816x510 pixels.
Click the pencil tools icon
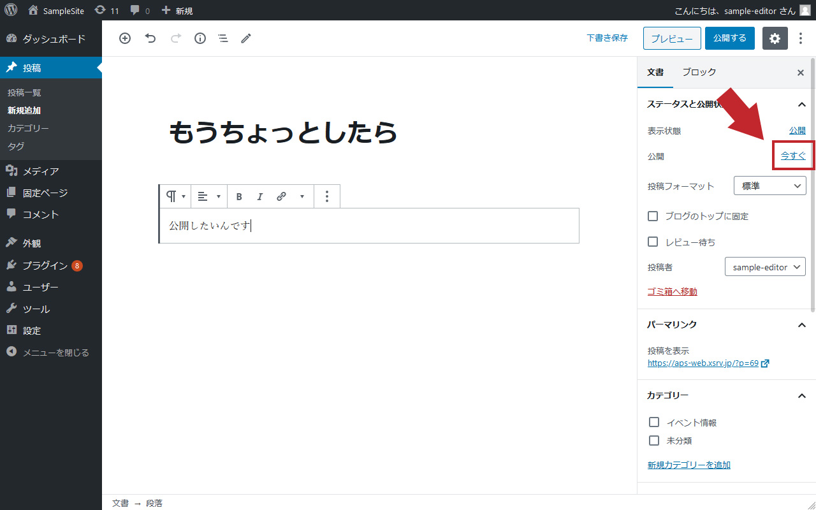coord(246,38)
